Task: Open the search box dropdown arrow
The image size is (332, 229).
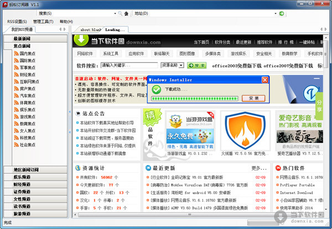Action: click(115, 13)
